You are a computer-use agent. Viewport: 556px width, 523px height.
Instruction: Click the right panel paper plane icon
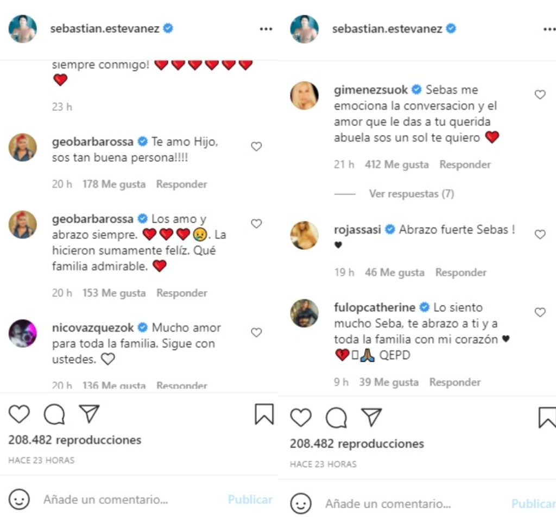[x=371, y=417]
